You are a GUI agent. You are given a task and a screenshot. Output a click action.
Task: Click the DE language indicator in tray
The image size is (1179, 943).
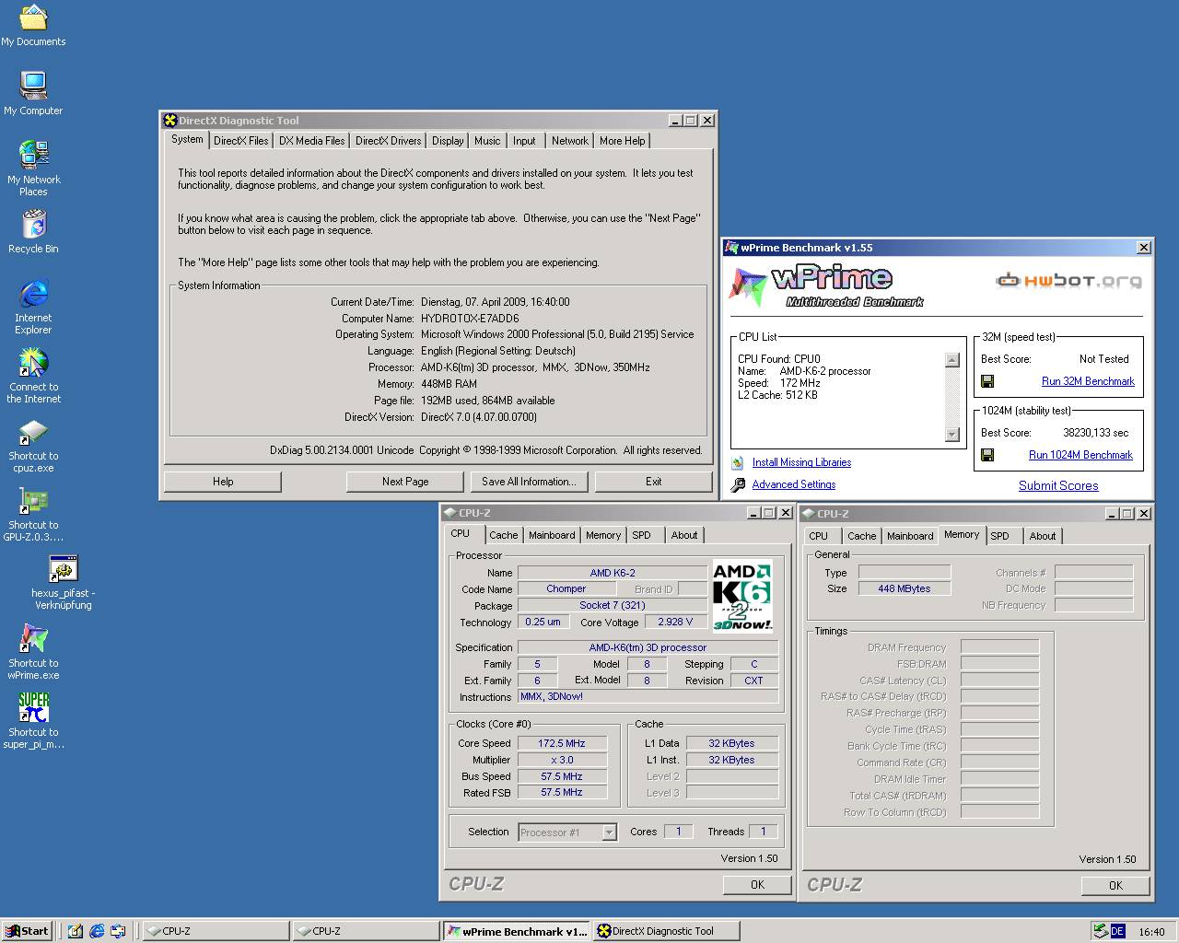tap(1117, 931)
